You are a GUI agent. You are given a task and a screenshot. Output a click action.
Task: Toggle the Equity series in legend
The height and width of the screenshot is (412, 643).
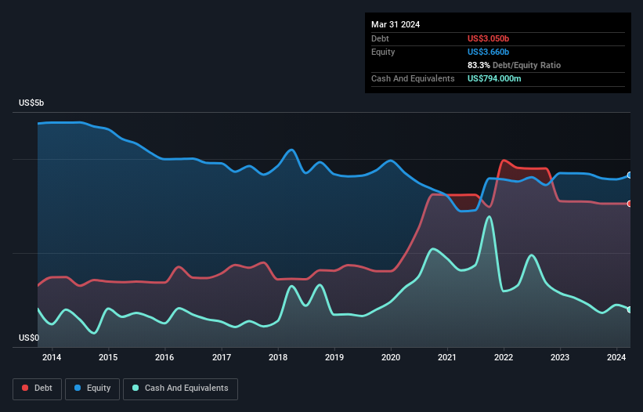coord(92,389)
